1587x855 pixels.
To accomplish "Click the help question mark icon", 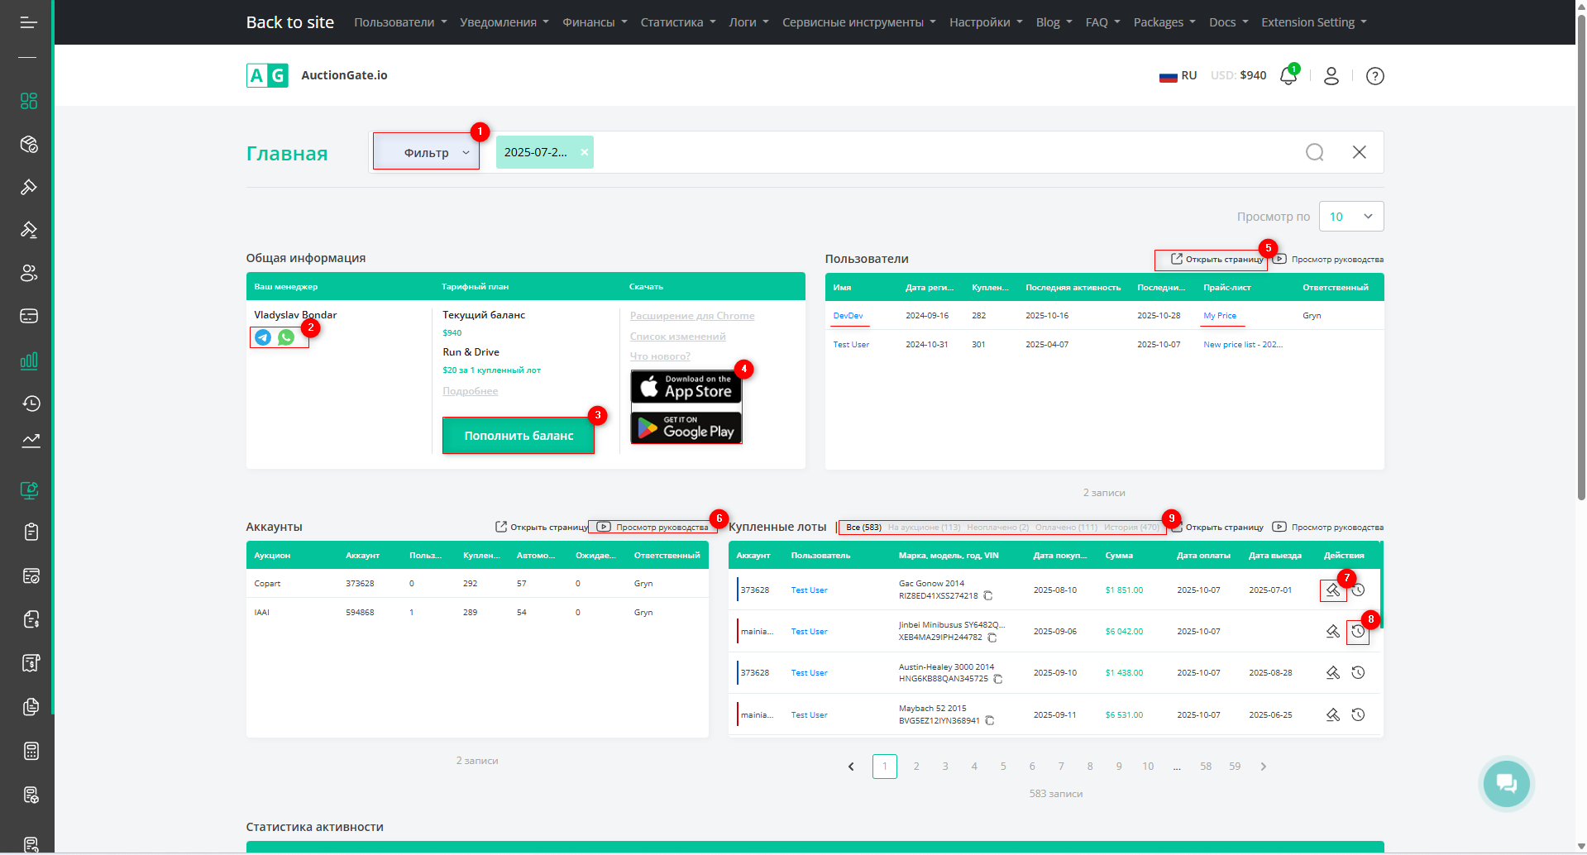I will click(x=1374, y=76).
